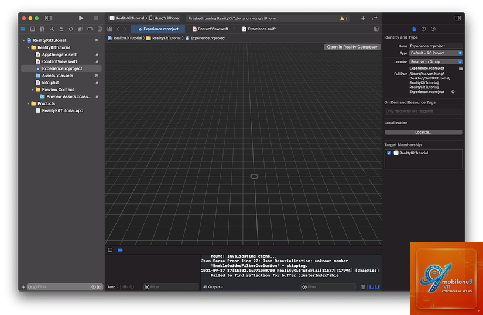Uncheck RealityKitTutorial target membership

tap(389, 153)
